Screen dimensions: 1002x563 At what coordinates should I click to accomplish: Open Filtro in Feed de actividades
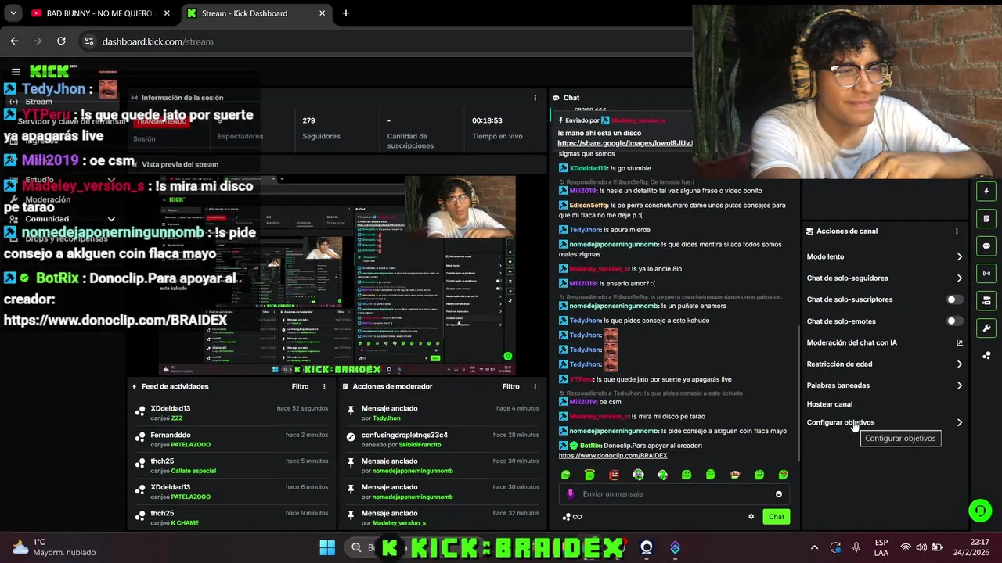[x=300, y=386]
